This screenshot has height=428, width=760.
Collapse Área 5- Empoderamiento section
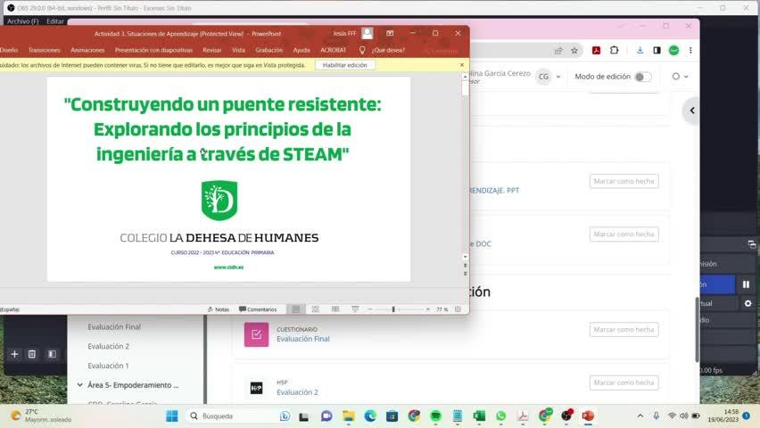[80, 385]
